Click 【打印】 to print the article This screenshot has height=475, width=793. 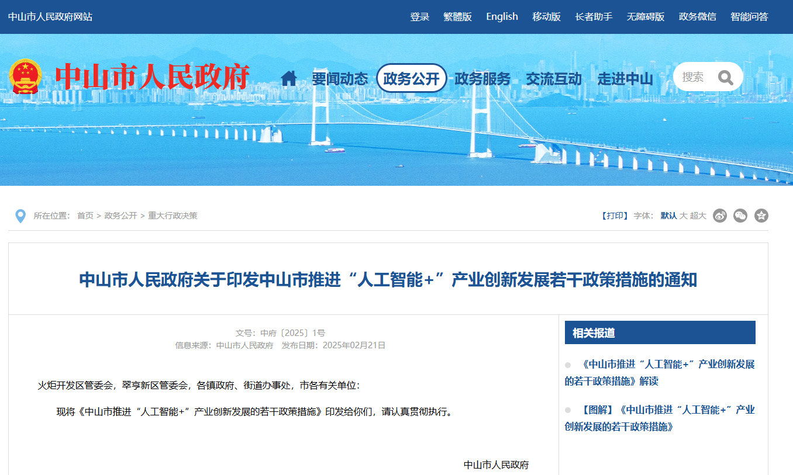[615, 216]
